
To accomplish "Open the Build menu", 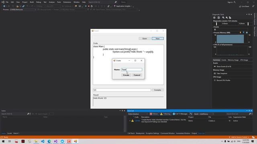I will [x=32, y=2].
